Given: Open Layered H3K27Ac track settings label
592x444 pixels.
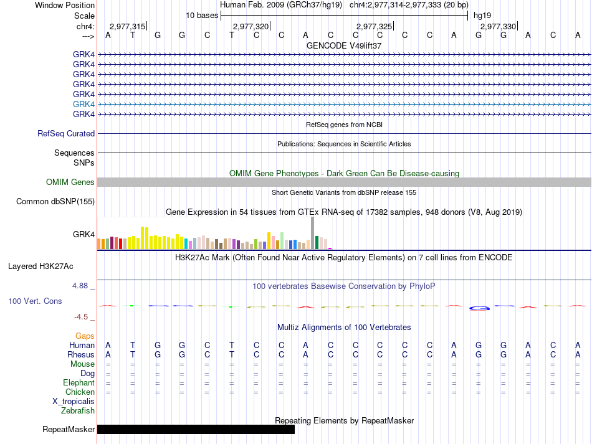Looking at the screenshot, I should [x=41, y=267].
